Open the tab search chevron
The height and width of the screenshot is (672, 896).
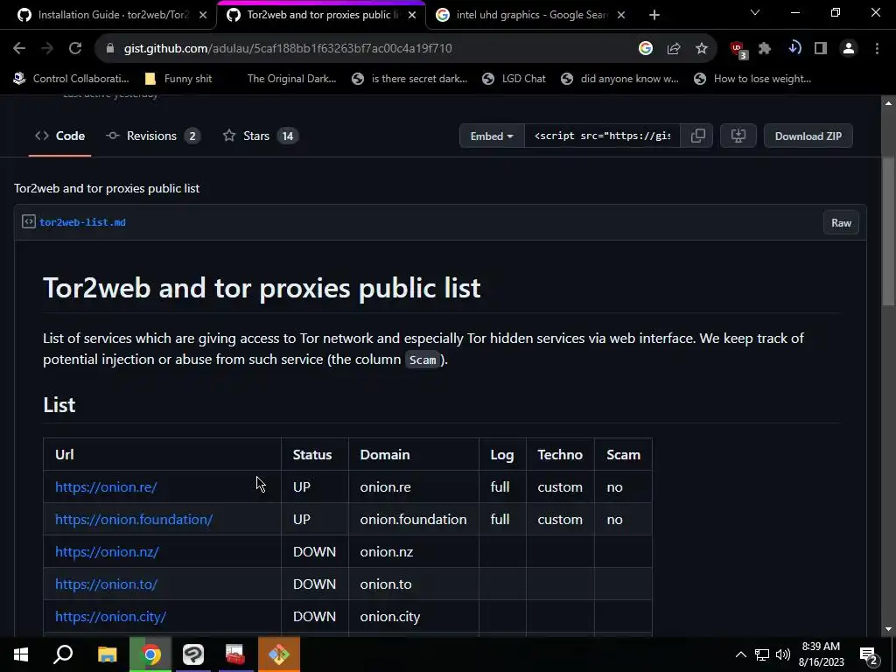tap(755, 12)
